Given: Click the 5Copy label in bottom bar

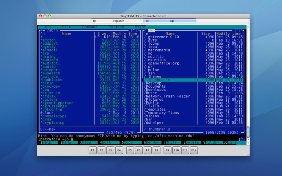Looking at the screenshot, I should pos(131,143).
